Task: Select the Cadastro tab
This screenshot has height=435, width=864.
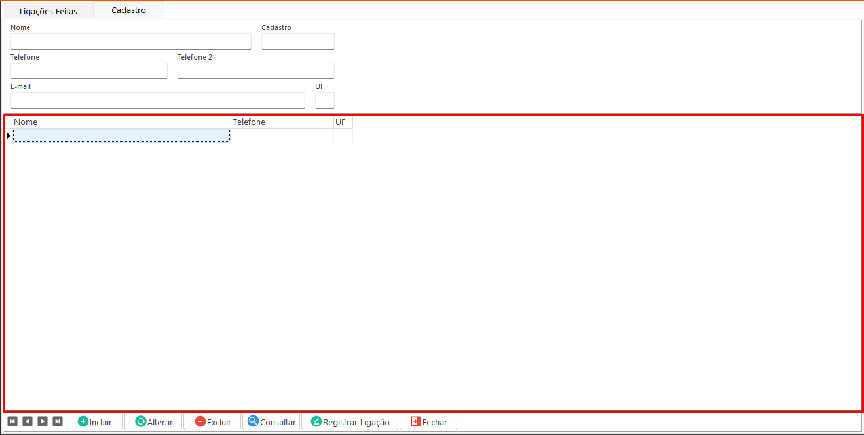Action: pyautogui.click(x=128, y=10)
